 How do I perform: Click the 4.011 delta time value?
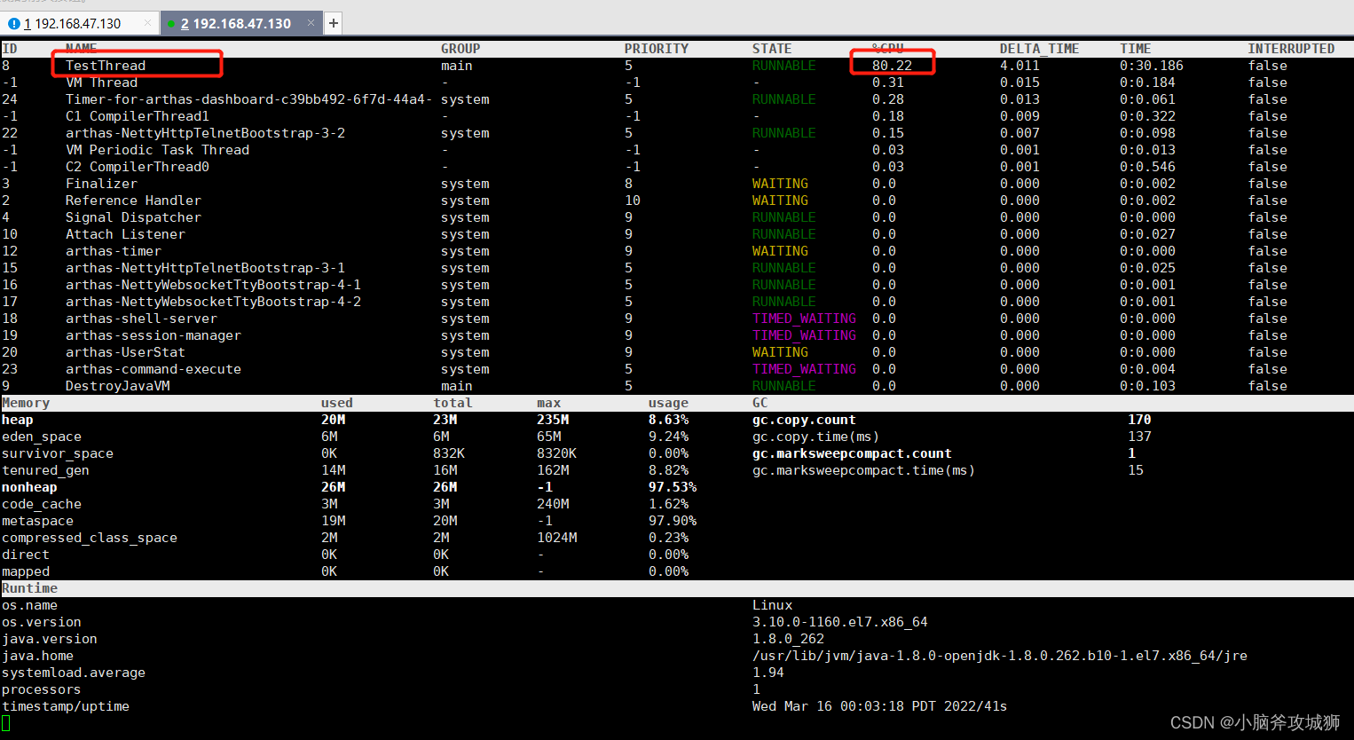(1019, 66)
